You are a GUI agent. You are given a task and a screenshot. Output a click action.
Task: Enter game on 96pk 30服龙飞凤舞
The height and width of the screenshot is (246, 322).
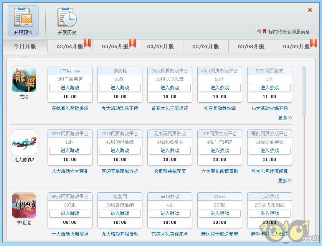click(170, 88)
